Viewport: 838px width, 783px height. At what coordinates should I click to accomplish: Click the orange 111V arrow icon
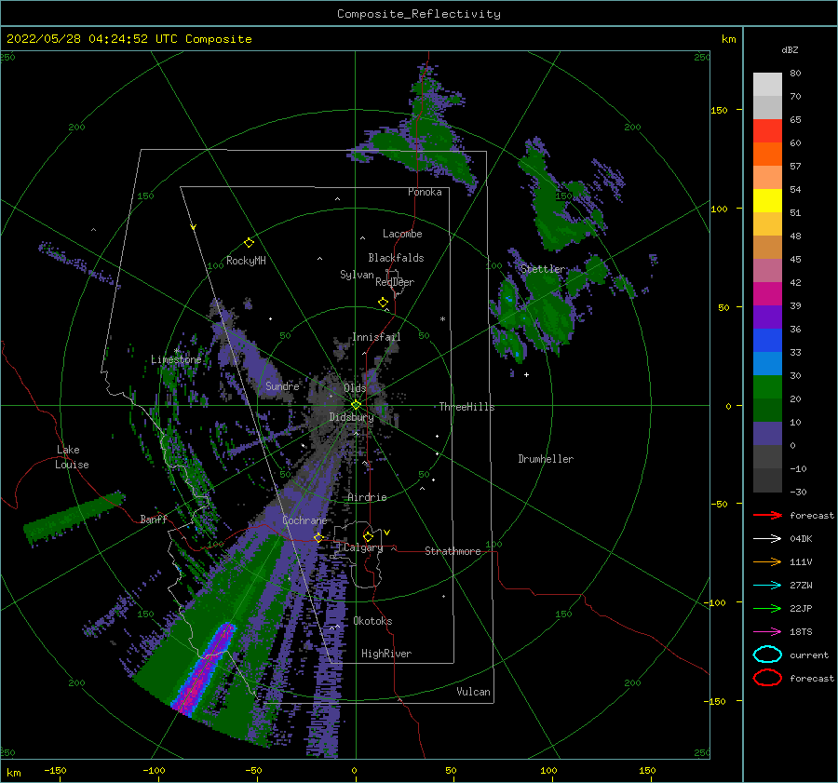[767, 561]
